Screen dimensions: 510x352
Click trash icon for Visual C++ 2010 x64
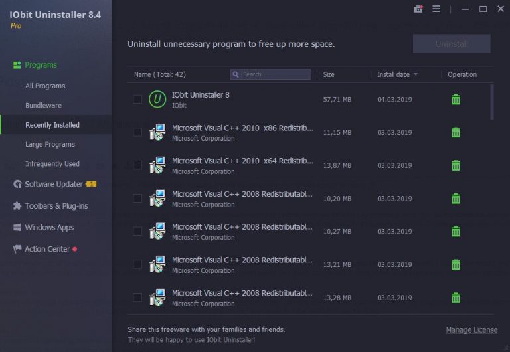pyautogui.click(x=456, y=165)
